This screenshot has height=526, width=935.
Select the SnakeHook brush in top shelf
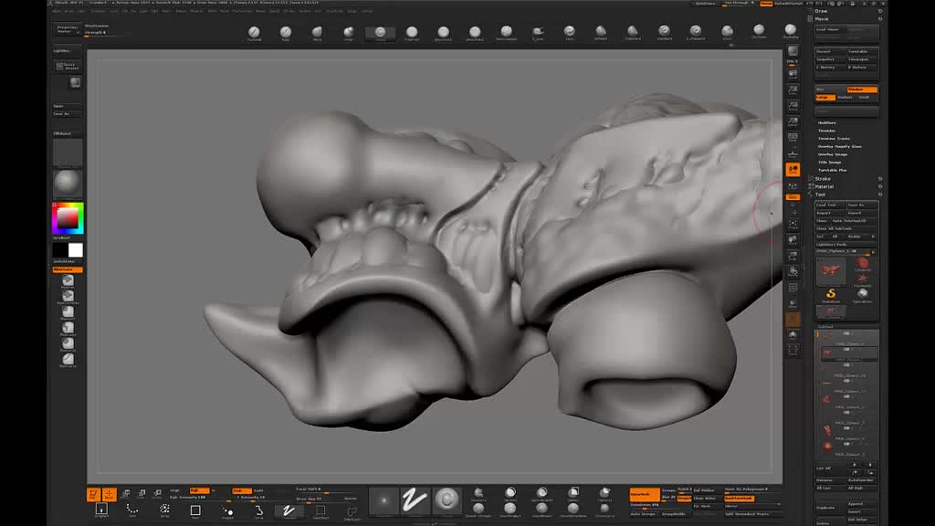pos(538,32)
